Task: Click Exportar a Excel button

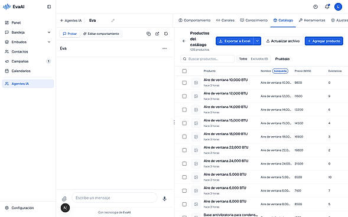Action: click(x=235, y=41)
